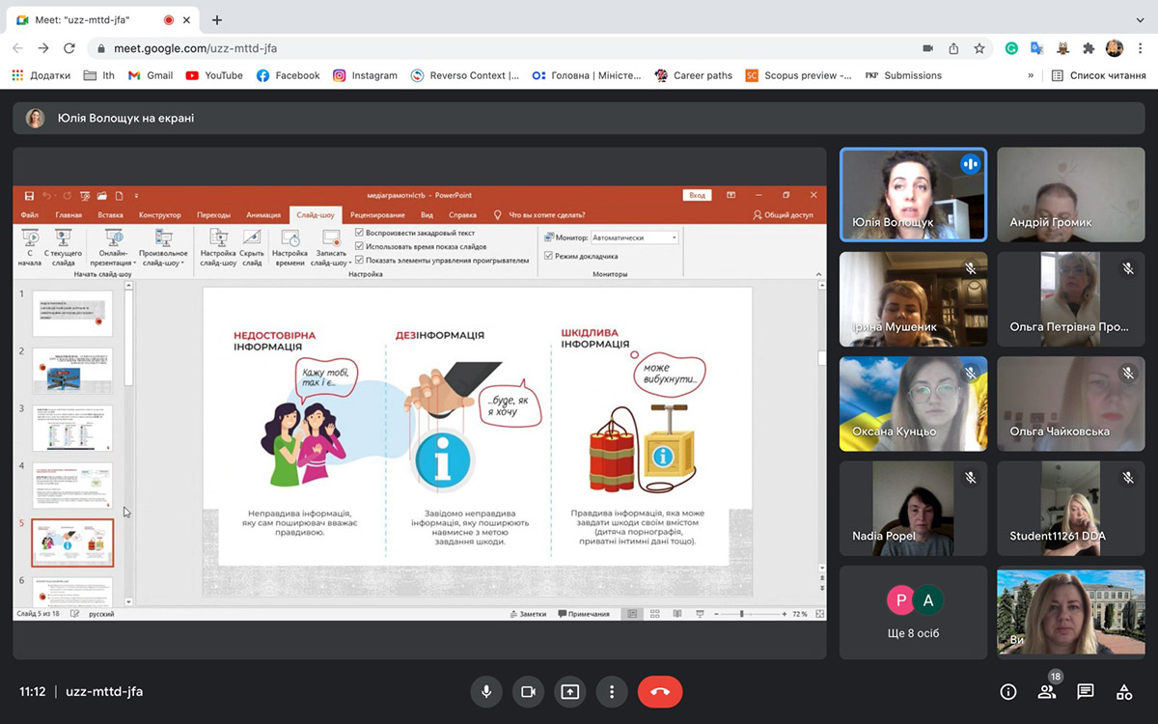Open the activities panel icon
The height and width of the screenshot is (724, 1158).
click(x=1124, y=691)
